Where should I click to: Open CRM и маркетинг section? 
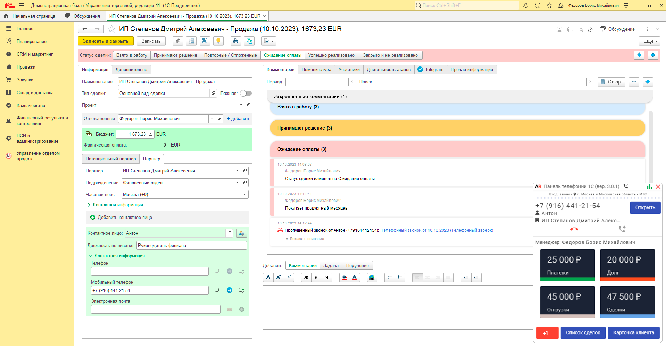34,54
